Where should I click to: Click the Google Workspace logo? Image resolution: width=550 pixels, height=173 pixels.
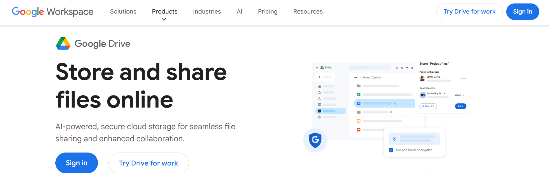(52, 12)
